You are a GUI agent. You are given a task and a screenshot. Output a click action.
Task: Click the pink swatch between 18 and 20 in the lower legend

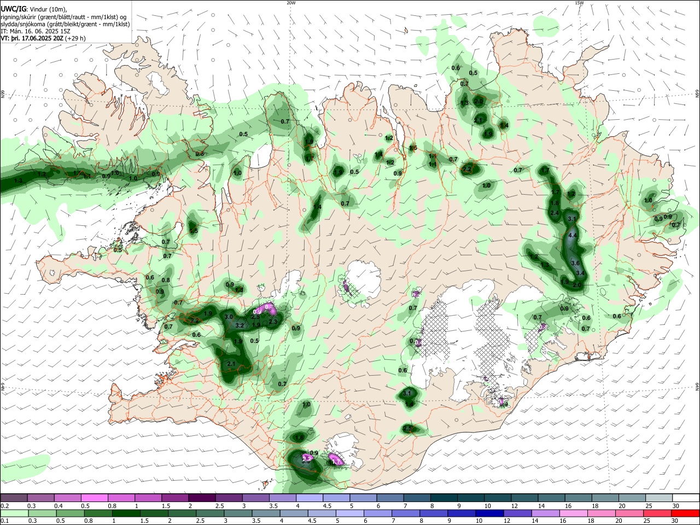[x=602, y=513]
